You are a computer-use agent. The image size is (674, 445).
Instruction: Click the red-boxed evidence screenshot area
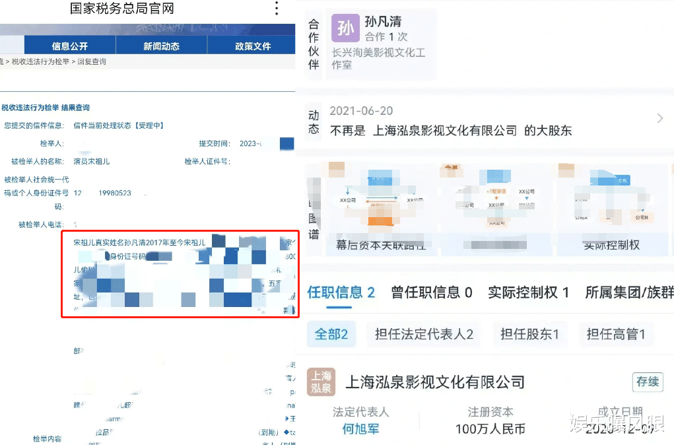pos(180,275)
